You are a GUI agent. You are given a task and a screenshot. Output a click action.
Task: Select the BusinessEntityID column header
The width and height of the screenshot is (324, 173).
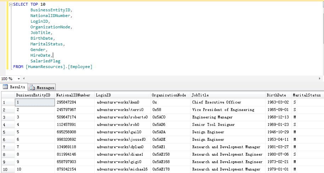[x=35, y=95]
